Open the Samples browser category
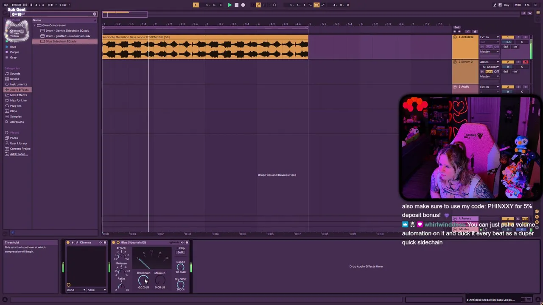Image resolution: width=543 pixels, height=305 pixels. [16, 116]
